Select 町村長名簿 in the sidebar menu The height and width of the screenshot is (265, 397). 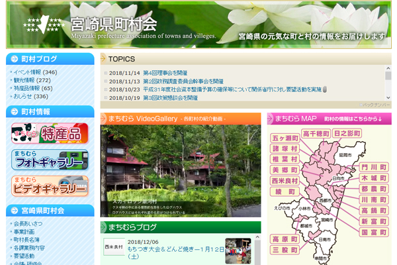(26, 240)
